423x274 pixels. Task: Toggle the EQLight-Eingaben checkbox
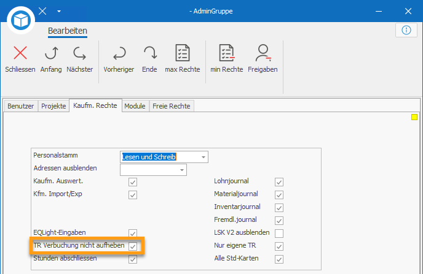pyautogui.click(x=133, y=233)
